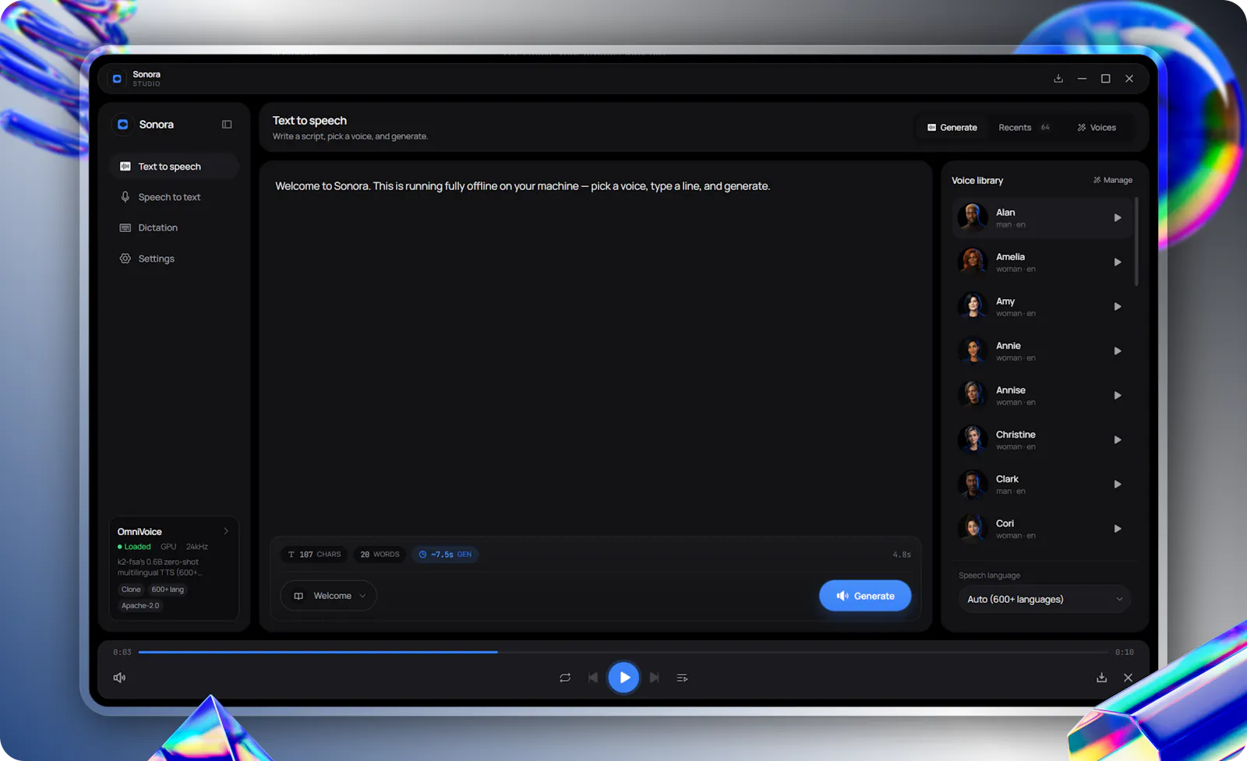Collapse the sidebar panel icon
The image size is (1247, 761).
[x=227, y=125]
